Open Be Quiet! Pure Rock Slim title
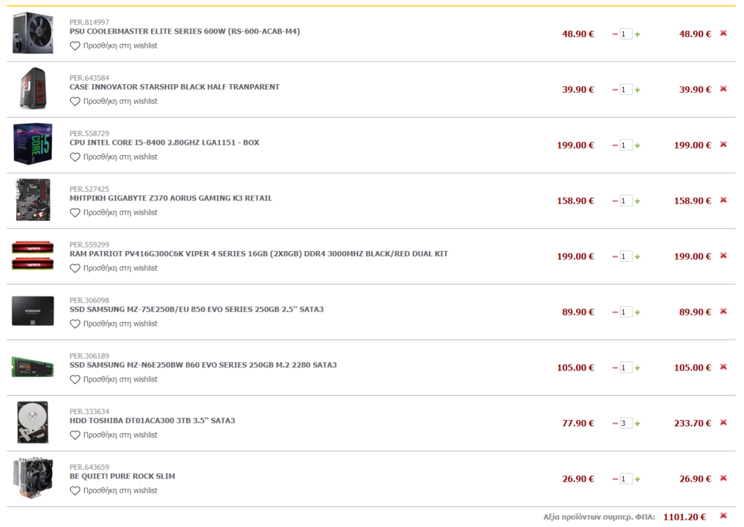744x527 pixels. [x=122, y=476]
